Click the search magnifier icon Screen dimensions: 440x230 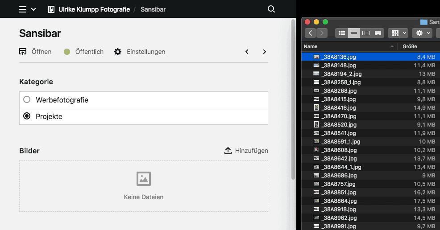coord(271,9)
